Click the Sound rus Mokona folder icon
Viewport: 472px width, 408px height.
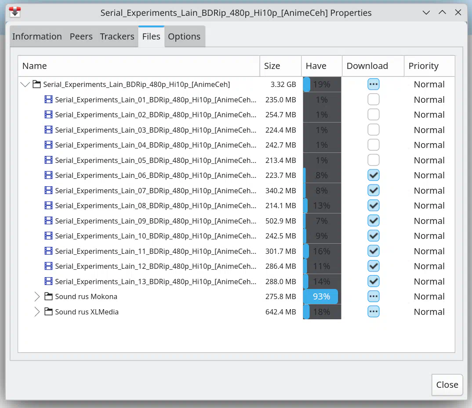(48, 296)
